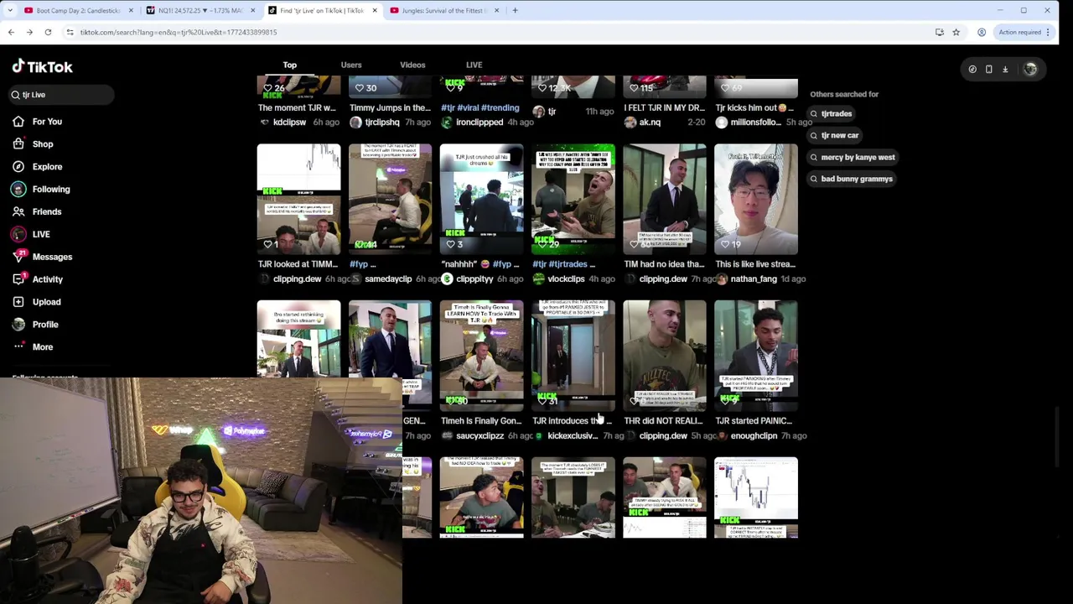Expand the Chrome tab search dropdown
1073x604 pixels.
[x=9, y=10]
